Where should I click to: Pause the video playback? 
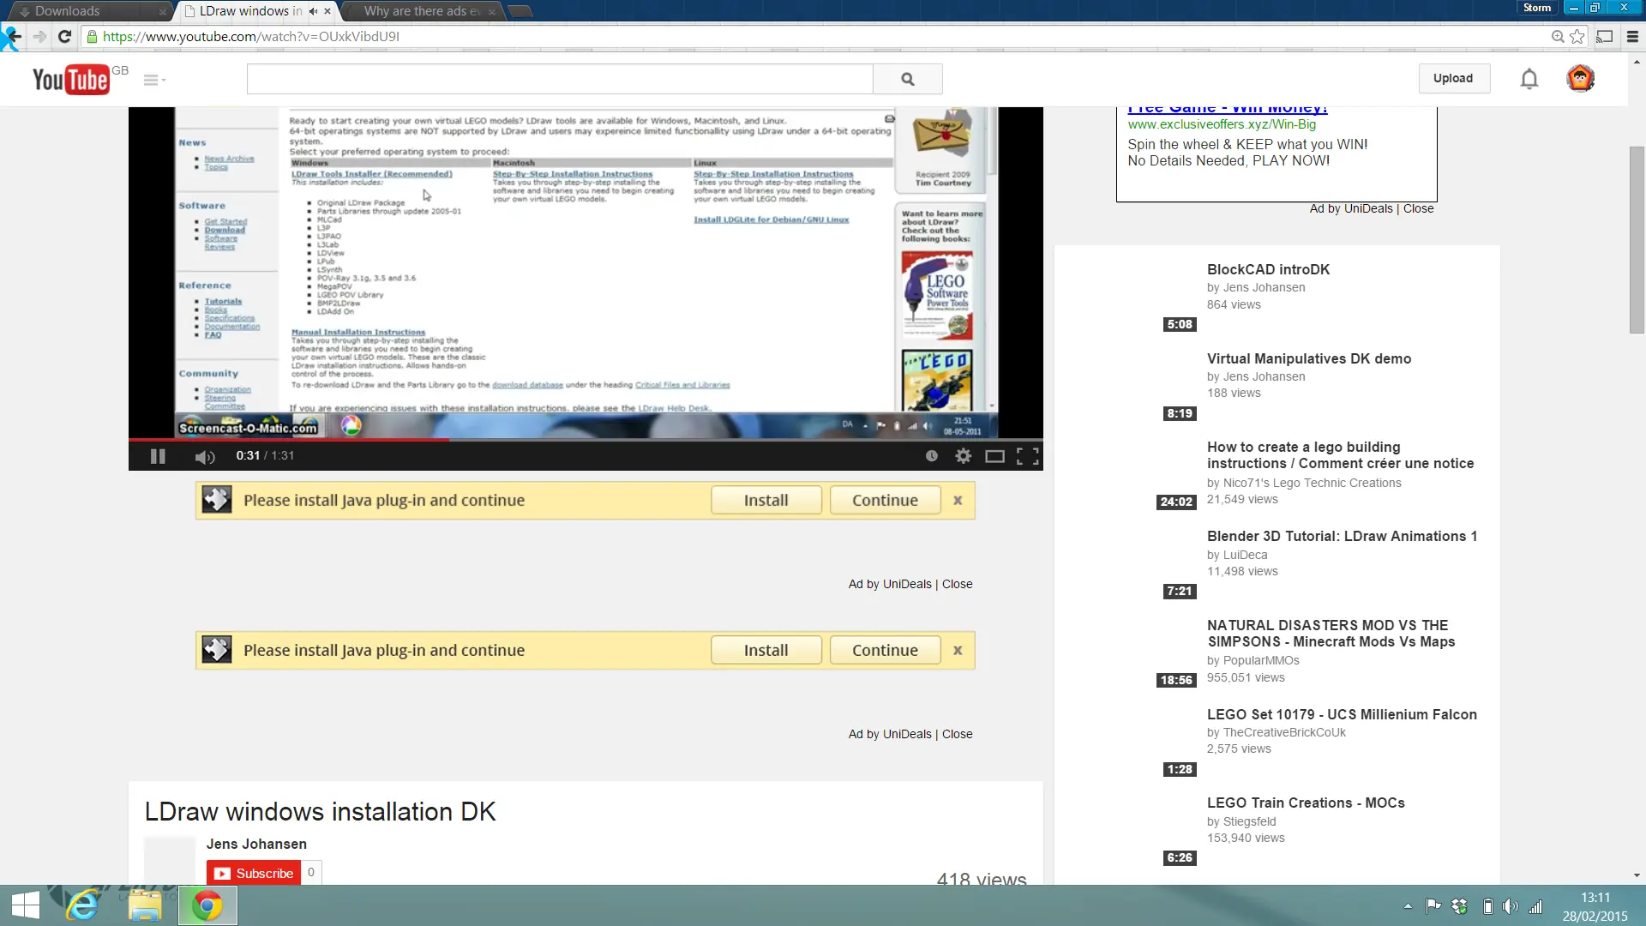158,456
